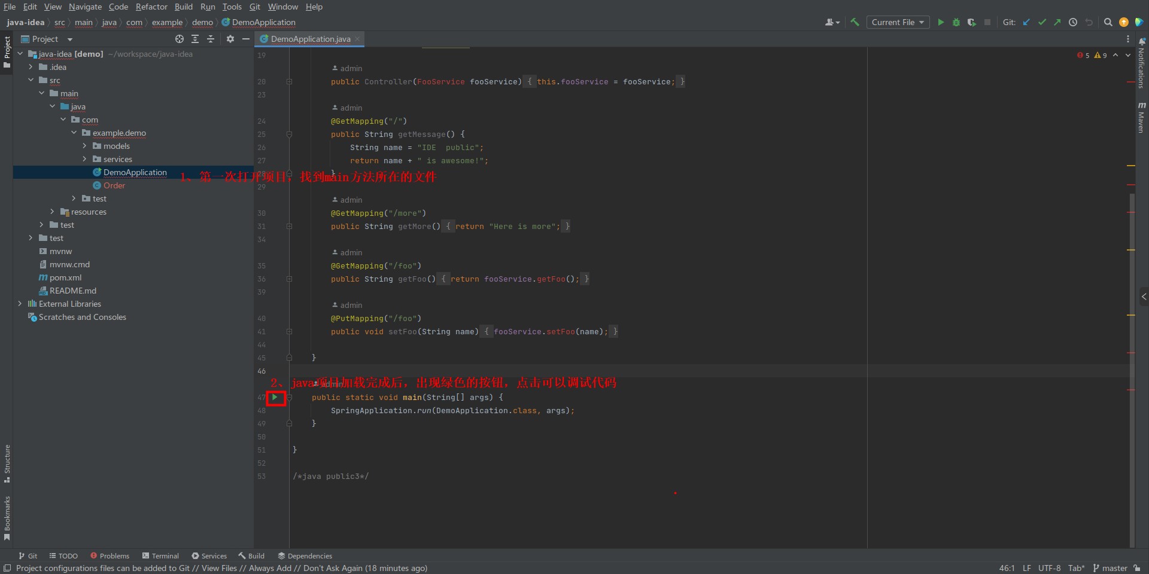Open the errors and warnings inspection widget
The height and width of the screenshot is (574, 1149).
1092,55
